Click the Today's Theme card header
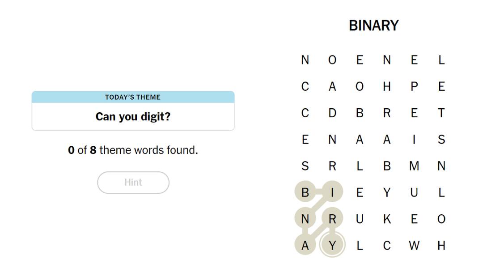The image size is (483, 272). coord(133,97)
